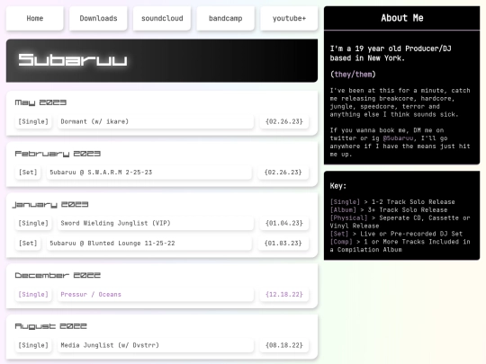The width and height of the screenshot is (486, 364).
Task: Click [Single] tag beside Sword Wielding Junglist
Action: (33, 223)
